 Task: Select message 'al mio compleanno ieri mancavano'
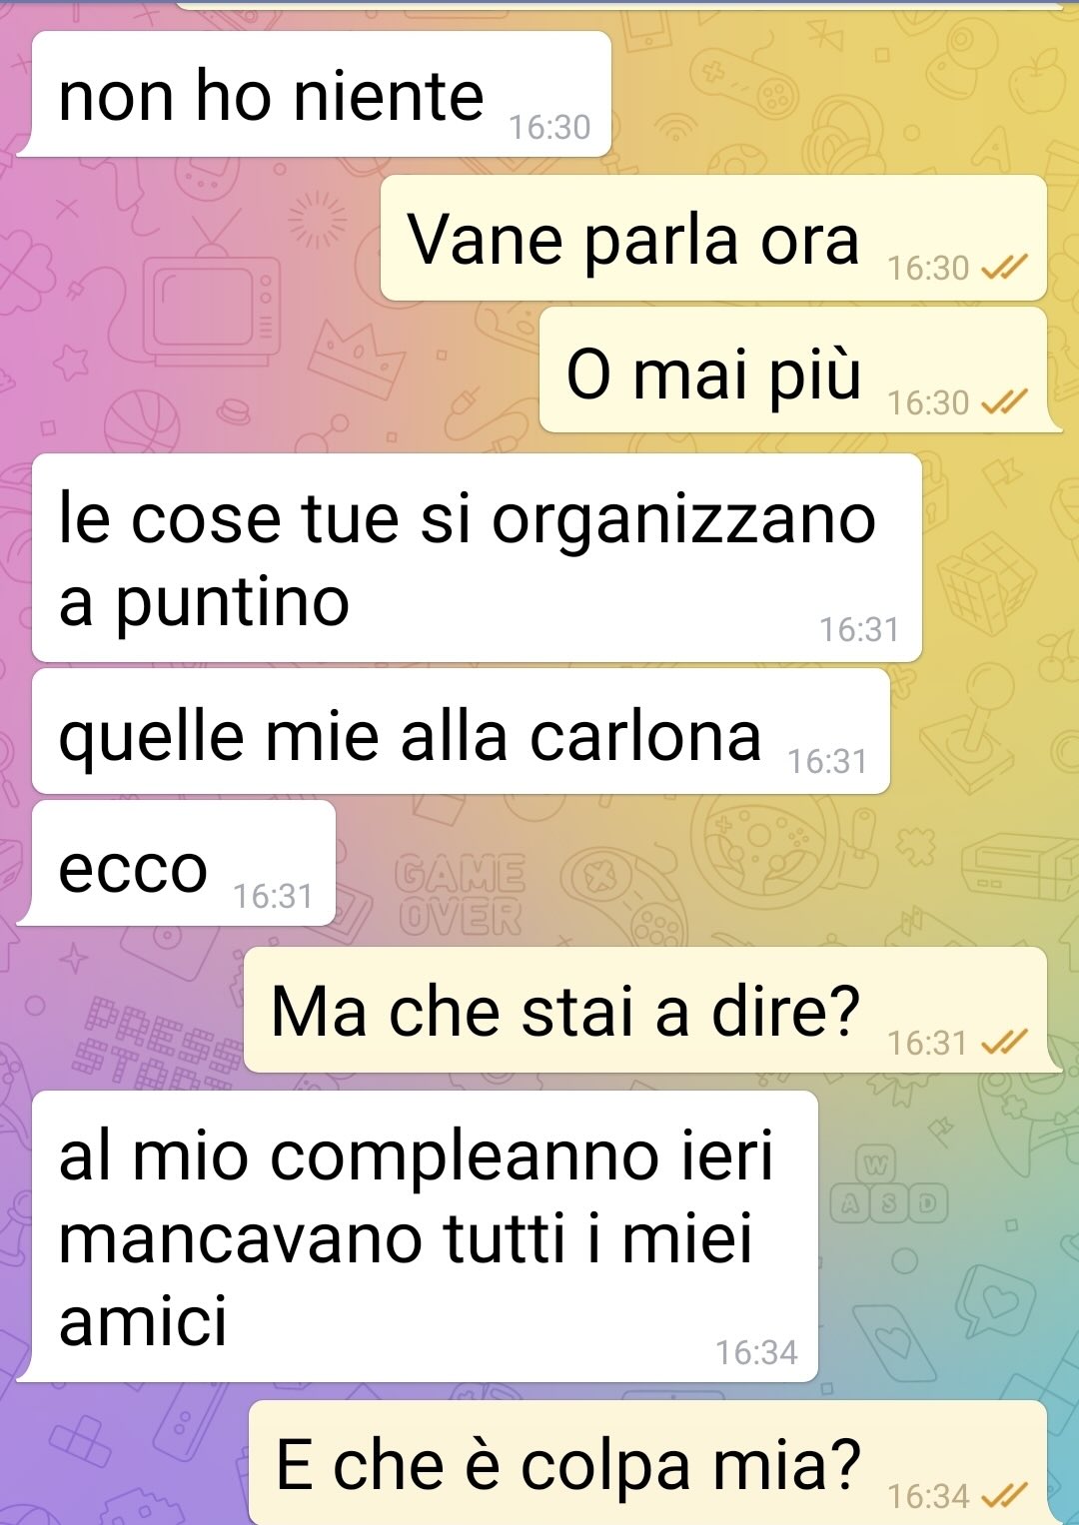click(425, 1236)
